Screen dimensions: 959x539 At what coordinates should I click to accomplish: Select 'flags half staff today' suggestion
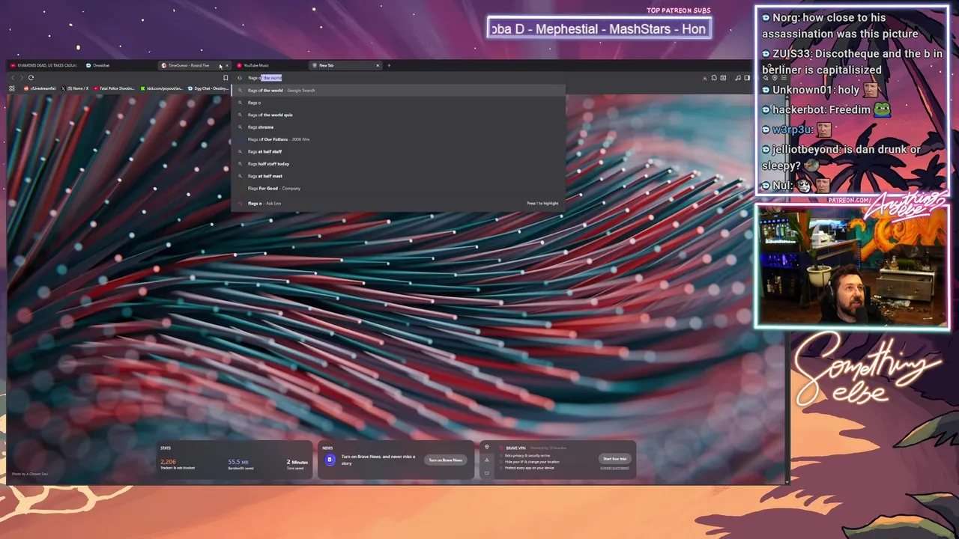pyautogui.click(x=398, y=164)
